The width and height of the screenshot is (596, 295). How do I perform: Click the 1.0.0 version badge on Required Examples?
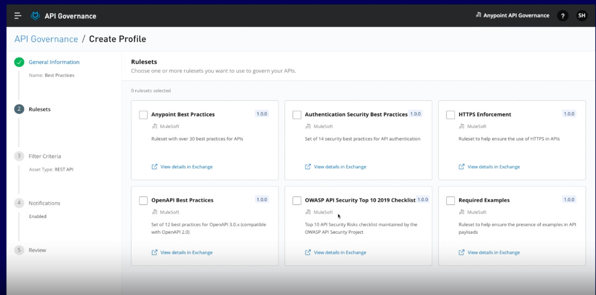569,200
